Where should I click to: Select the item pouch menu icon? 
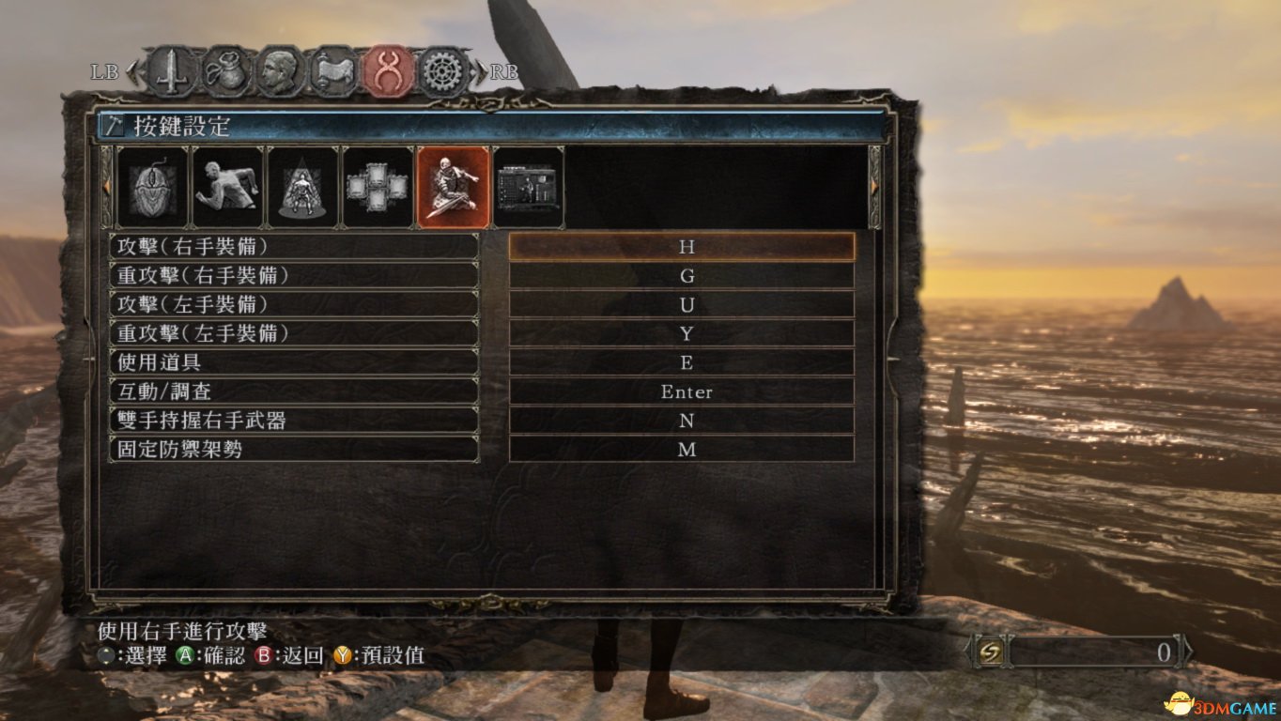click(x=225, y=71)
